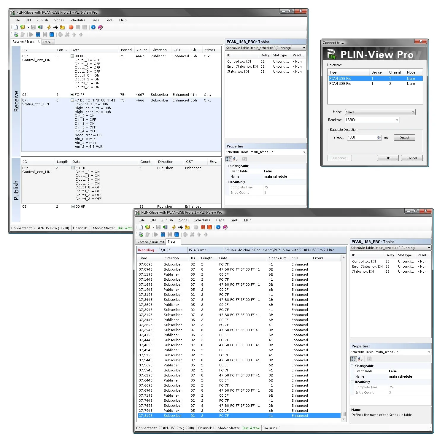Select Status_xxx_LIN row in lower schedule table
Screen dimensions: 445x445
click(391, 272)
